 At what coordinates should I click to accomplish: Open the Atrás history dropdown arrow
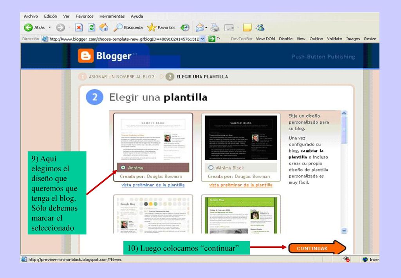point(50,27)
